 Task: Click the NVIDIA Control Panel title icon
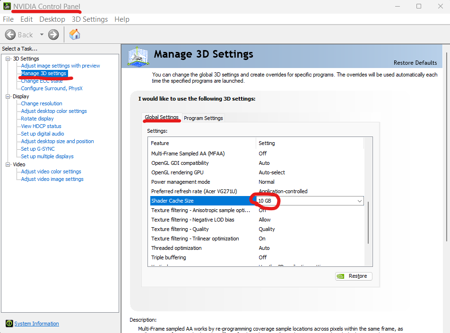7,6
